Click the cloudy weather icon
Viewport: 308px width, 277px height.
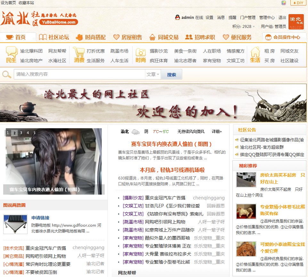click(135, 132)
